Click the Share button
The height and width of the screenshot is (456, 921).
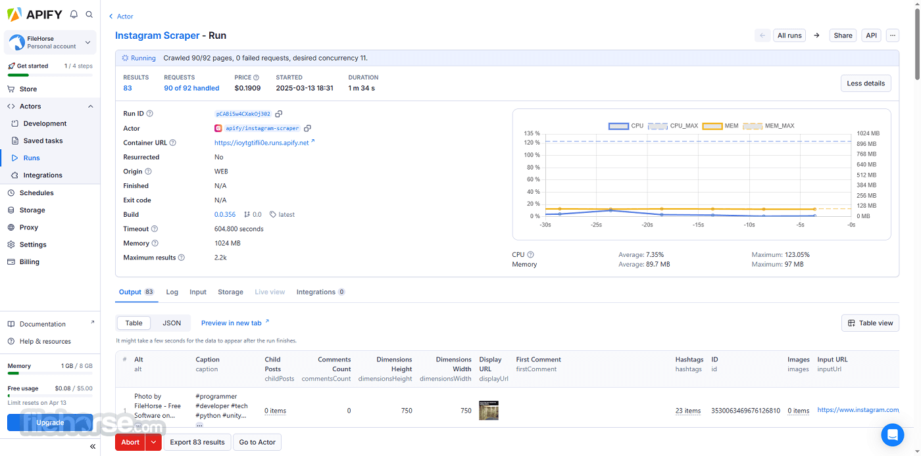tap(843, 35)
